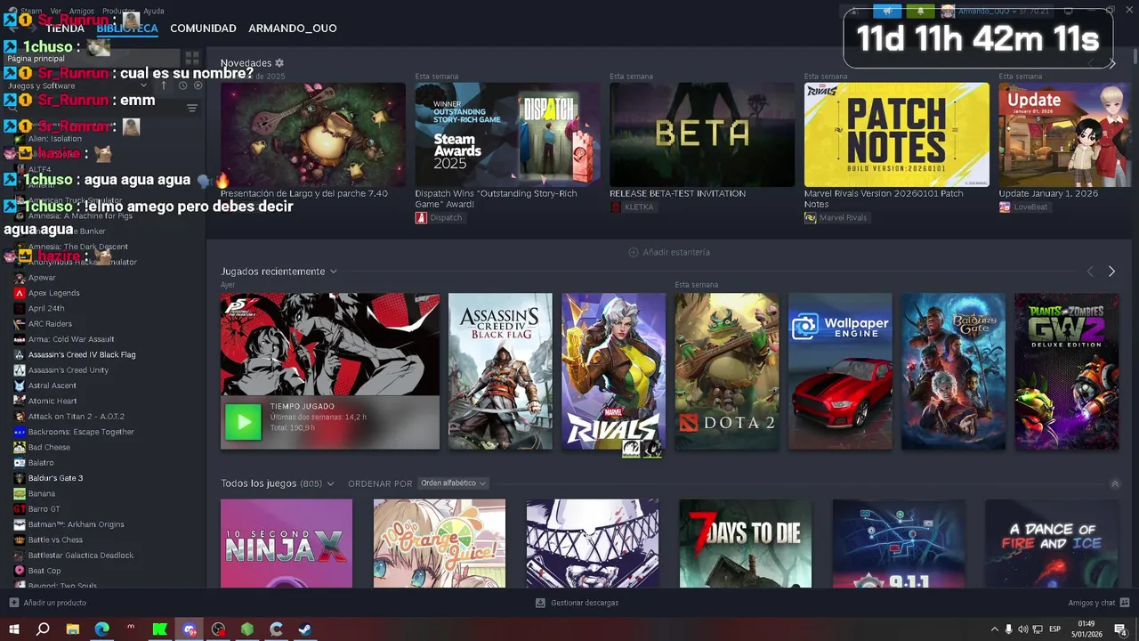The width and height of the screenshot is (1139, 641).
Task: Open the 10 Second Ninja X cover
Action: pos(287,543)
